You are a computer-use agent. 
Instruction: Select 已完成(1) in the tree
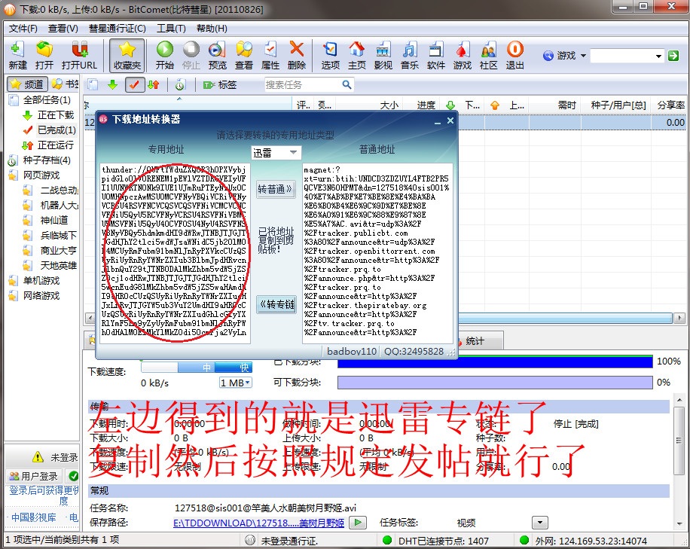tap(56, 130)
